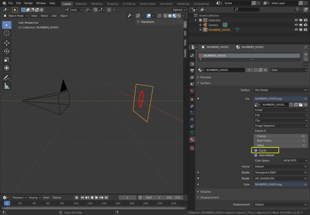Hide Camera in viewport via eye

[x=296, y=25]
